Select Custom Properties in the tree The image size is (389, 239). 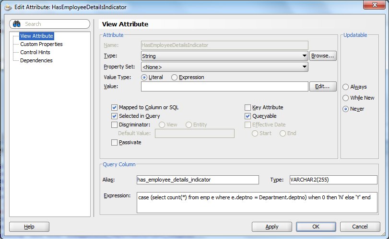(x=41, y=44)
